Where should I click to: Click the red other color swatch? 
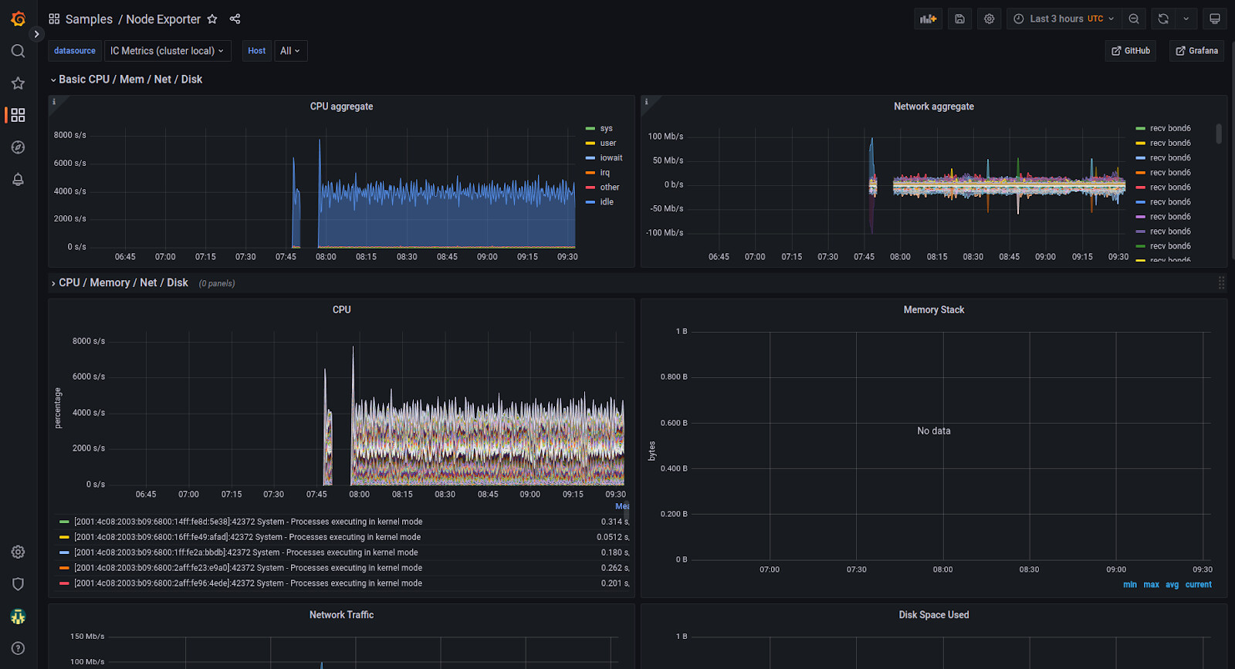(590, 187)
